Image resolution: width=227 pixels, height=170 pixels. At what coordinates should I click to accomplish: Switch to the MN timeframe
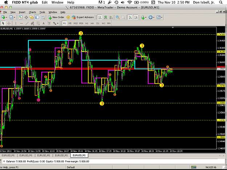109,23
